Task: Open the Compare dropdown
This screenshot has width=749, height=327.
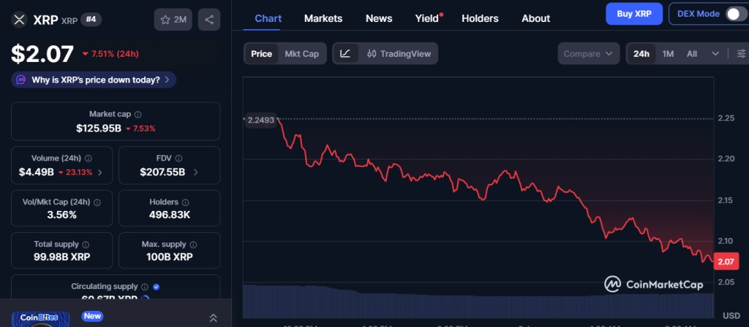Action: coord(589,53)
